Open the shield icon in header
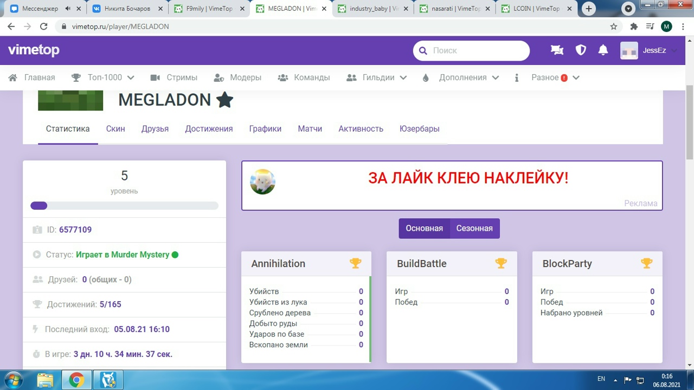The height and width of the screenshot is (390, 694). tap(581, 50)
